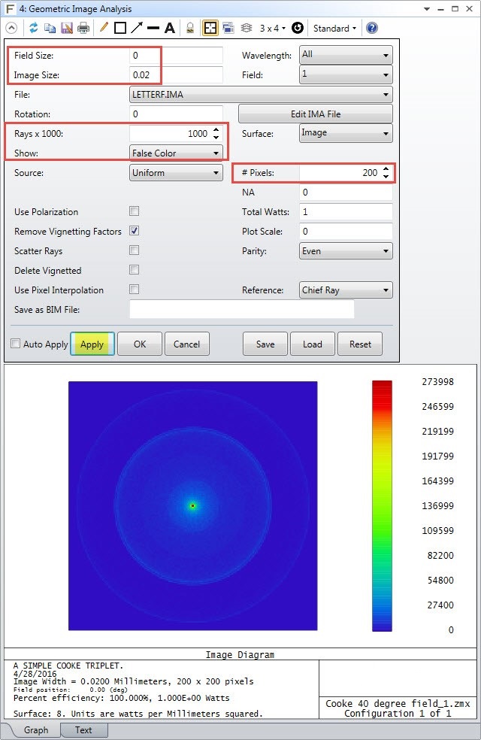481x740 pixels.
Task: Click the clone window icon
Action: [x=228, y=29]
